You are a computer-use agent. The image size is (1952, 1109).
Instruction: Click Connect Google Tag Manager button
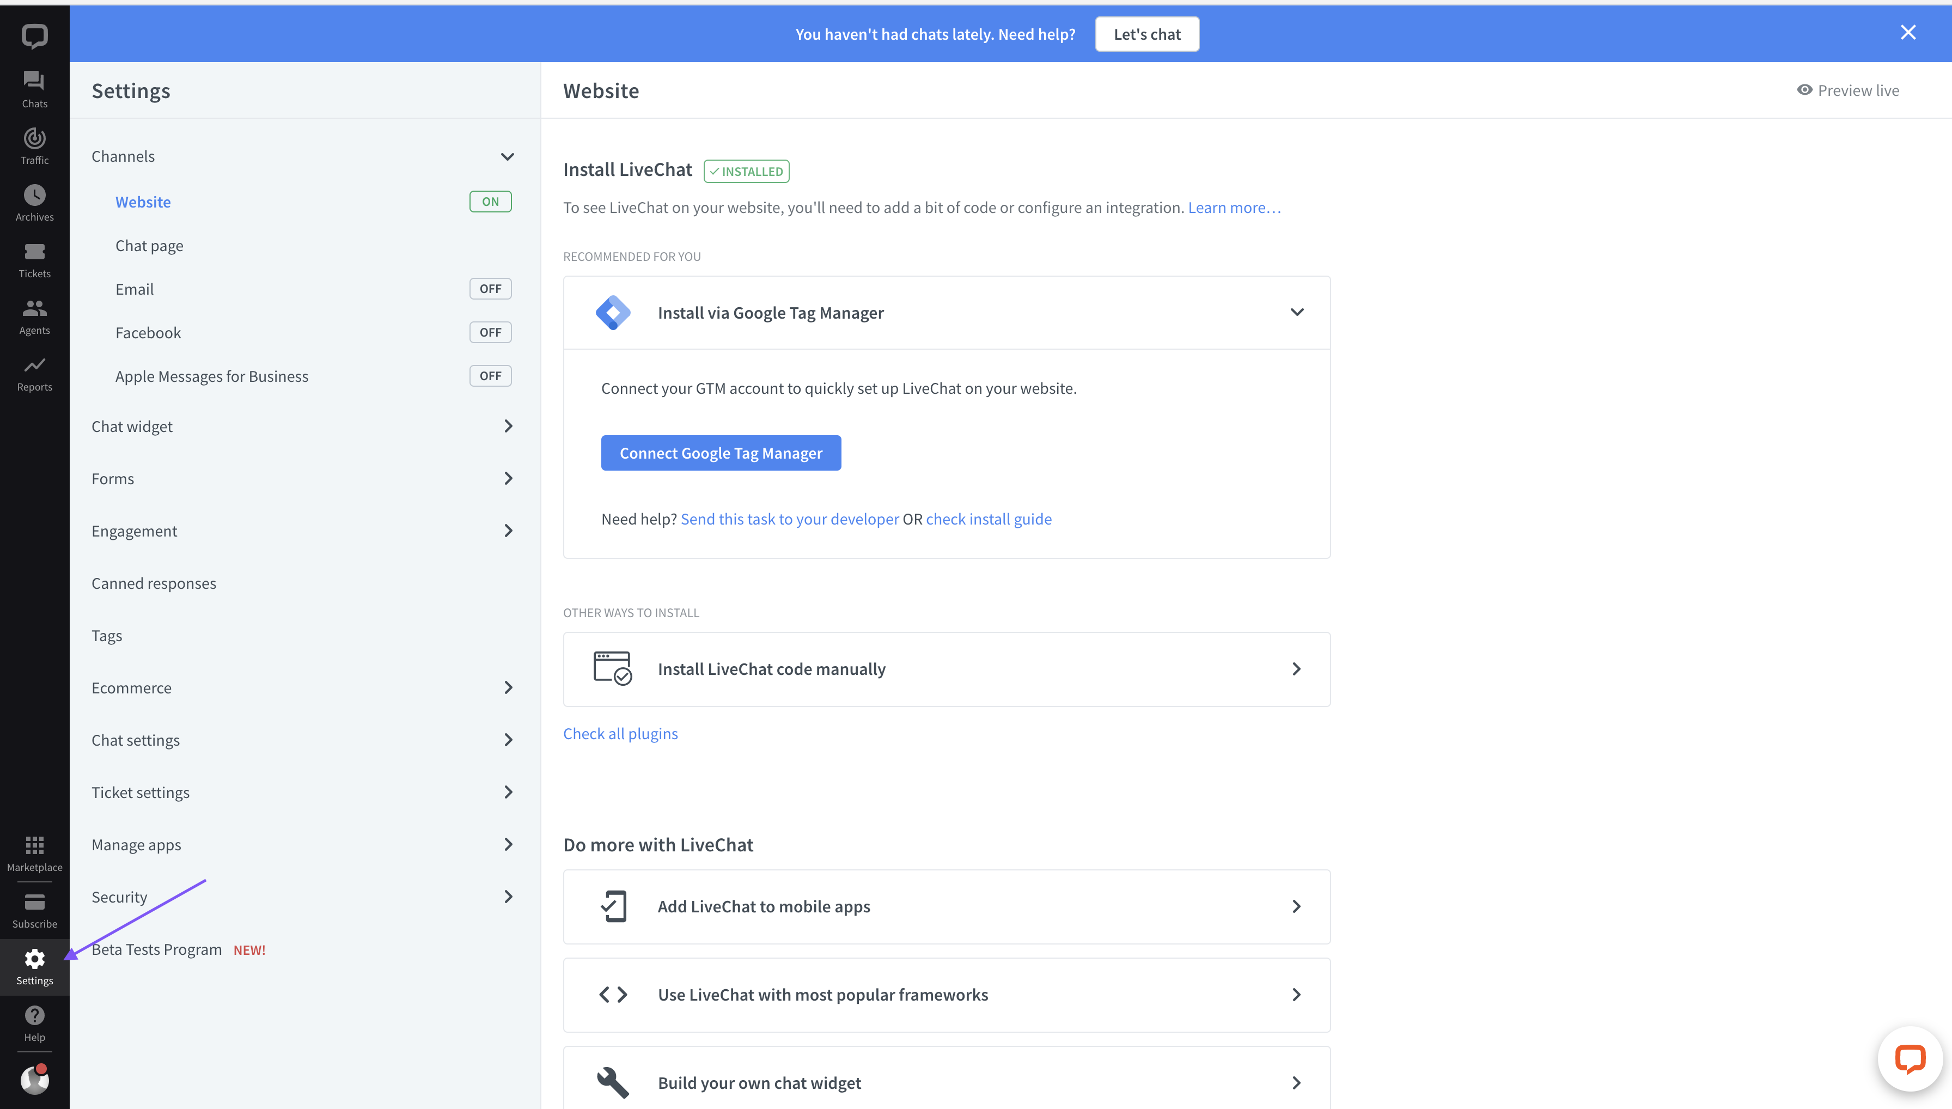(721, 453)
